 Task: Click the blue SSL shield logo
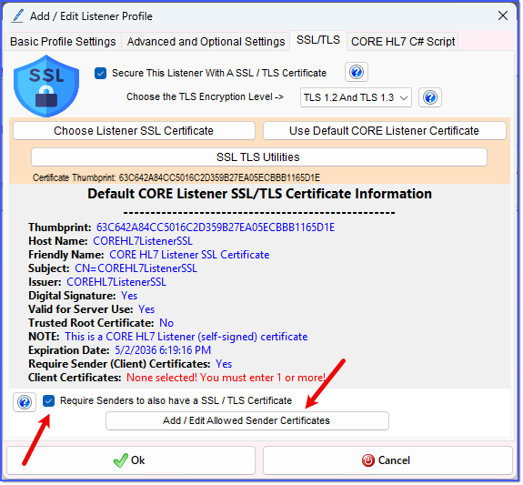(x=46, y=86)
